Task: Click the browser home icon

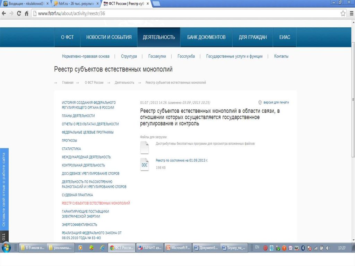Action: (x=26, y=14)
